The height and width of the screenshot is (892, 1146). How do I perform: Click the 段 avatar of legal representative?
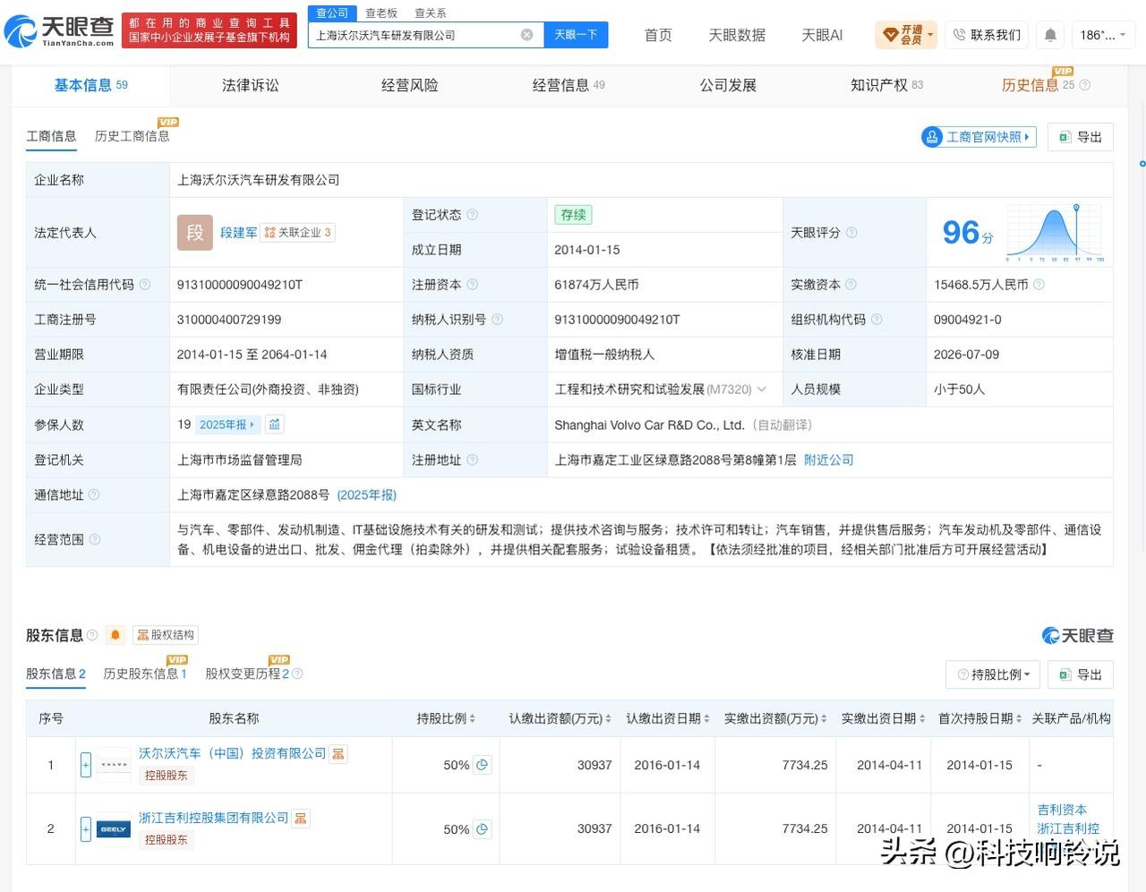[194, 233]
